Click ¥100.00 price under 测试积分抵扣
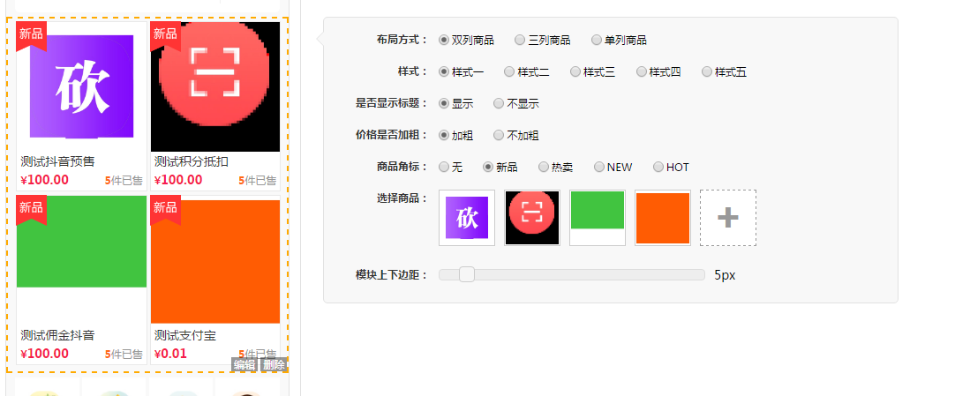 [177, 180]
